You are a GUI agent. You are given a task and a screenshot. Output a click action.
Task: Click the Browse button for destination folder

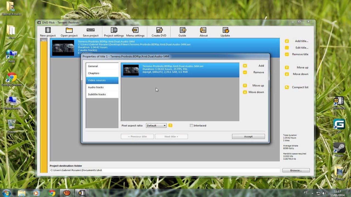click(296, 170)
